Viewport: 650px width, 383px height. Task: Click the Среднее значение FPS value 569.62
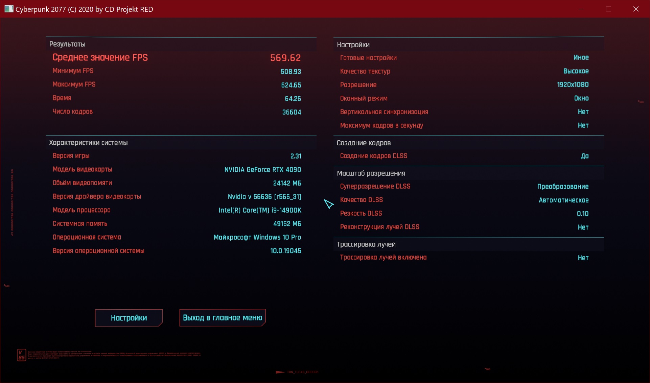(x=285, y=58)
